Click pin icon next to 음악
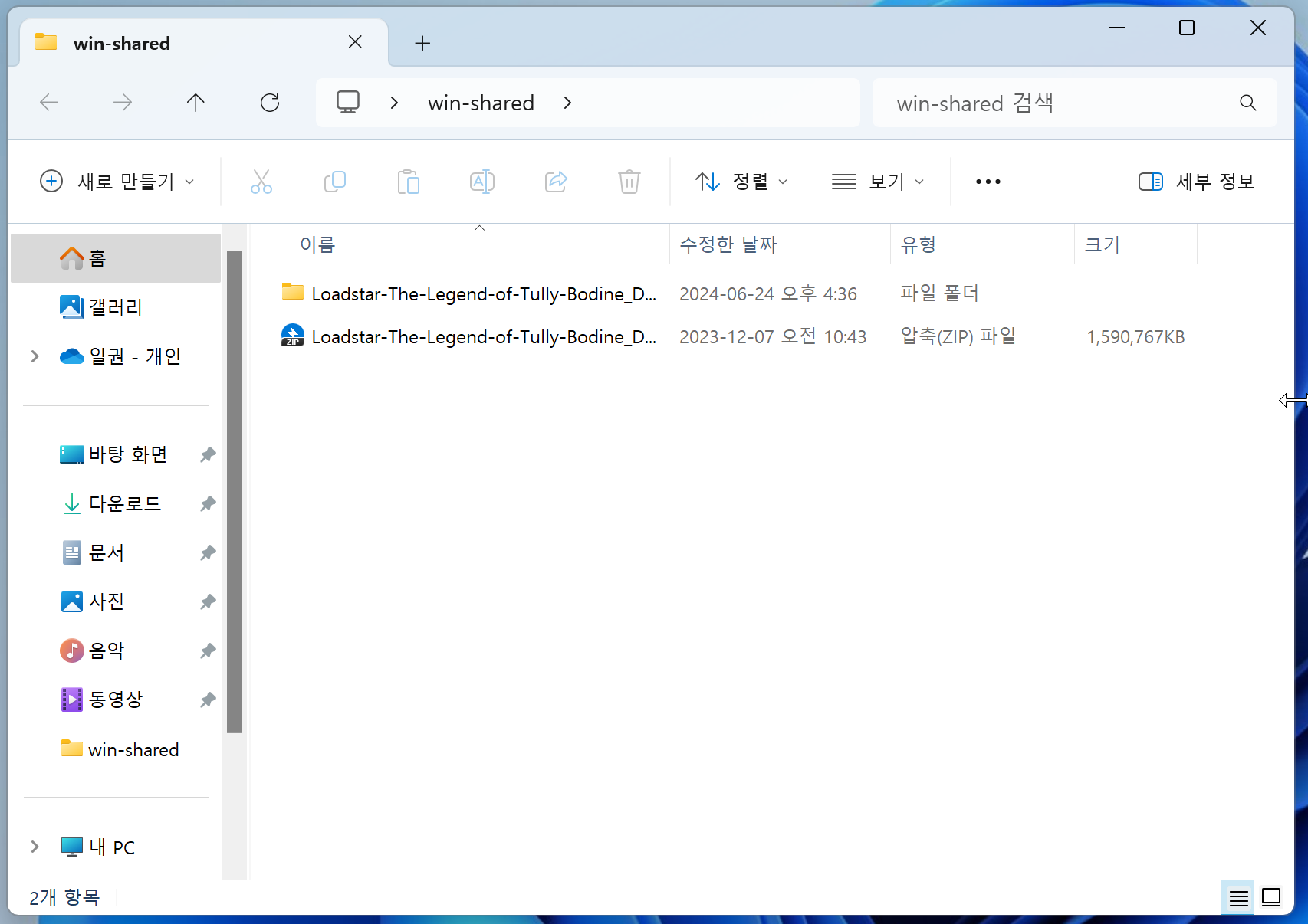The height and width of the screenshot is (924, 1308). 208,650
